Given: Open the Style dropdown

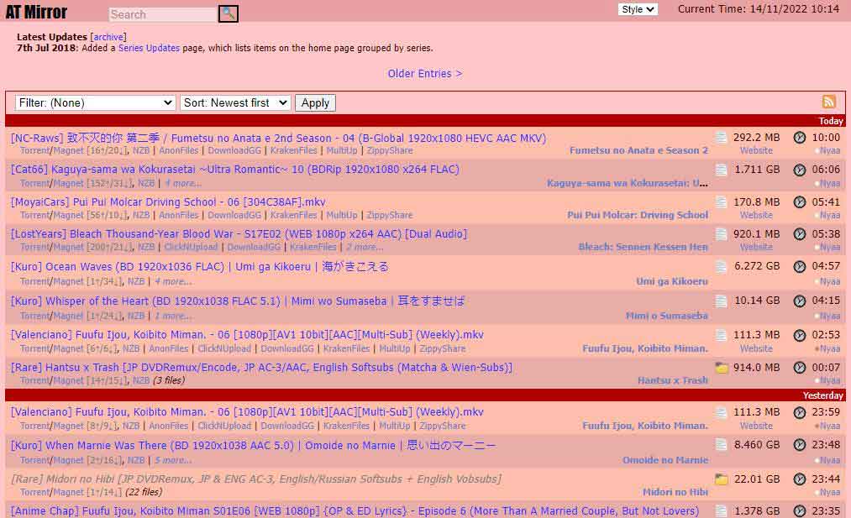Looking at the screenshot, I should [638, 9].
